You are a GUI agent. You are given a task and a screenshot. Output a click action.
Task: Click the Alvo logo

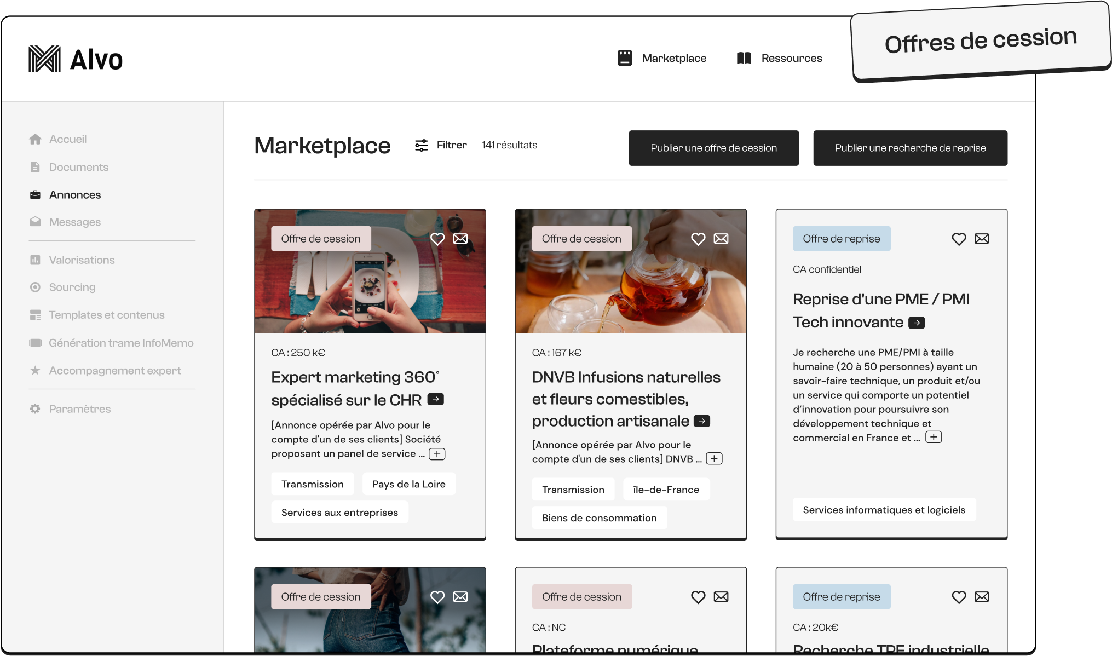(76, 59)
